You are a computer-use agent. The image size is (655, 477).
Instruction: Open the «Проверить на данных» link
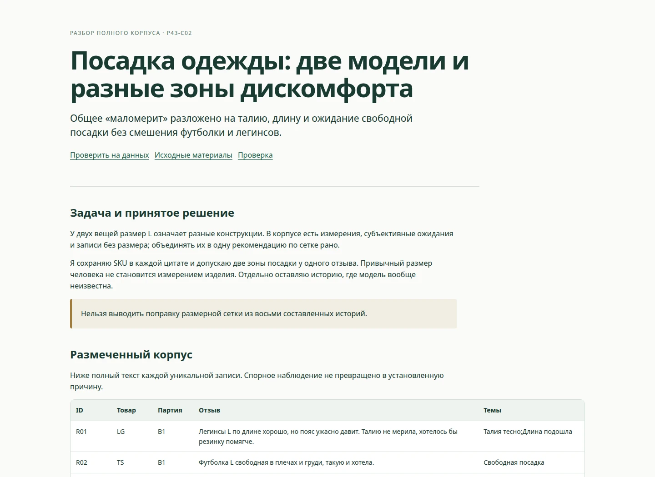click(110, 155)
